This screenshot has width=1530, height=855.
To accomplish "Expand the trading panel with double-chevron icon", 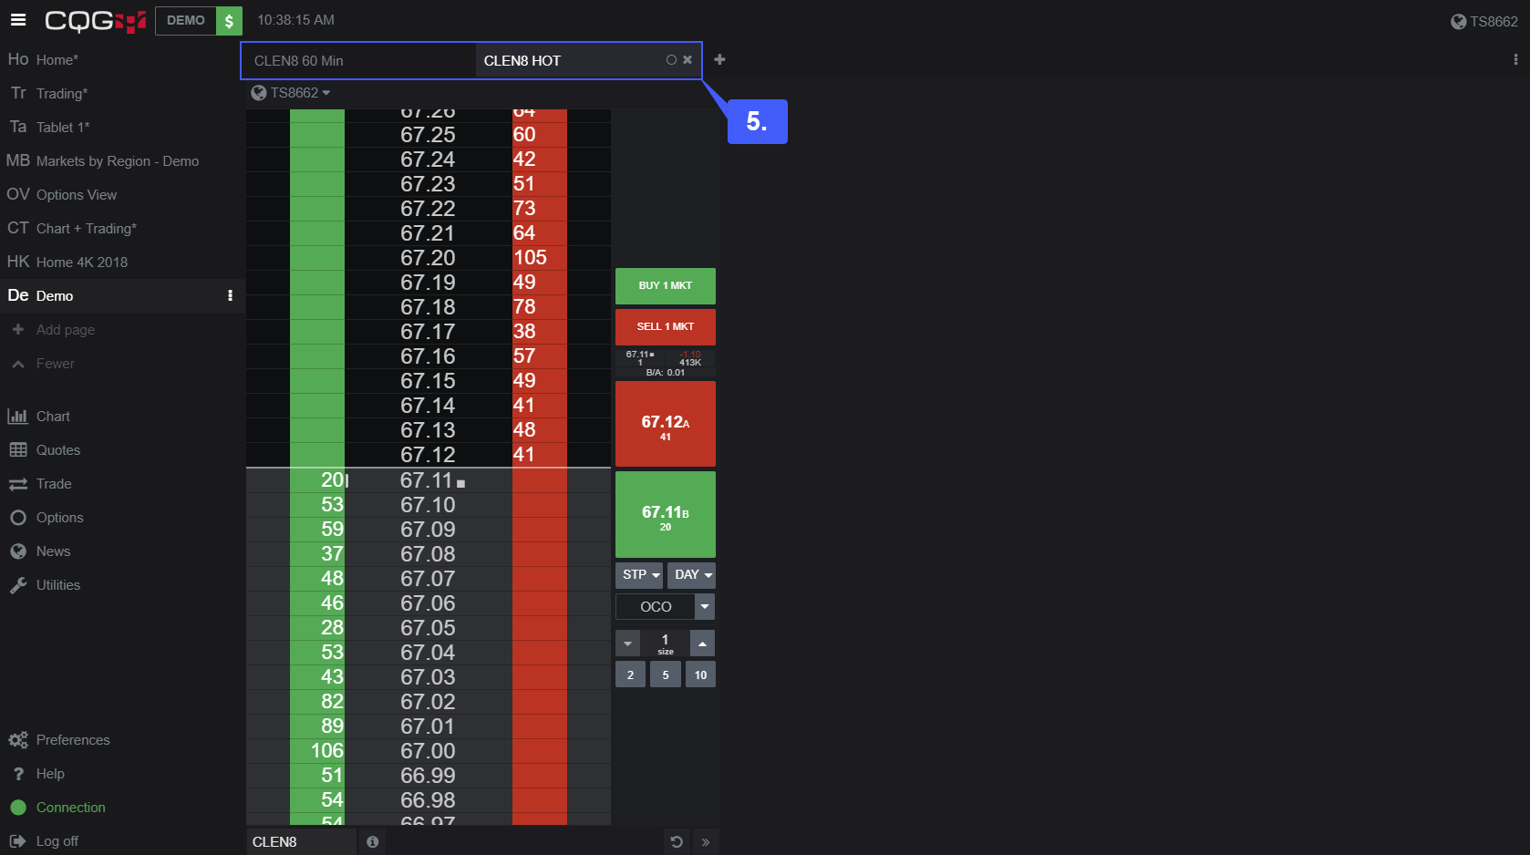I will [x=705, y=841].
